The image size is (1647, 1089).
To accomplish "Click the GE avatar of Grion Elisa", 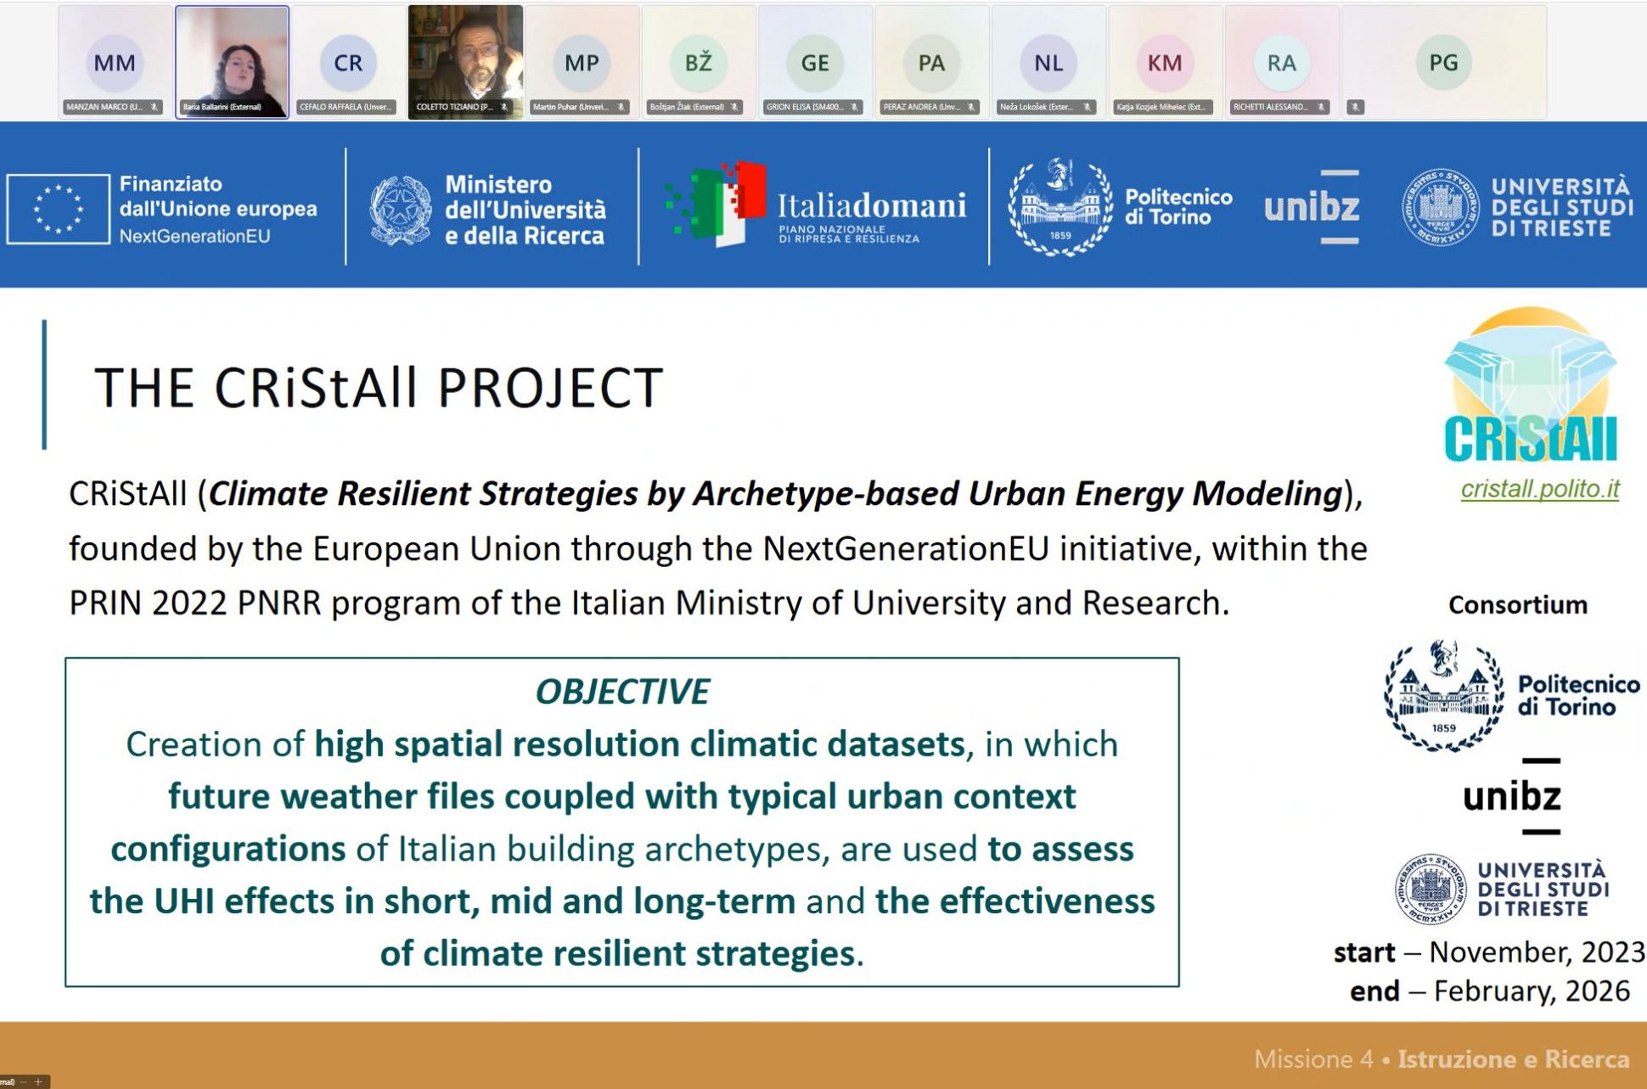I will pos(815,63).
